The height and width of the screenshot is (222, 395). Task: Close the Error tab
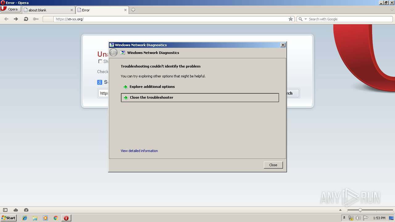pyautogui.click(x=125, y=10)
